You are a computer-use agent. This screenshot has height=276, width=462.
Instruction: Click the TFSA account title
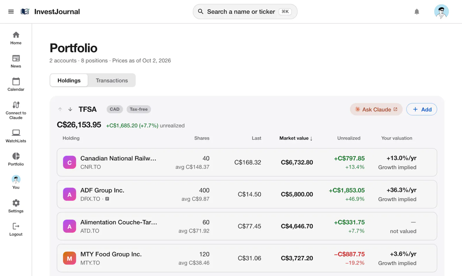tap(87, 109)
